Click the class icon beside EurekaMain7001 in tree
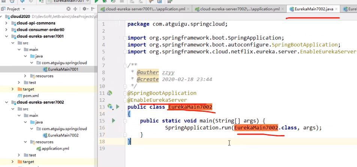Viewport: 357px width, 167px height. tap(45, 69)
